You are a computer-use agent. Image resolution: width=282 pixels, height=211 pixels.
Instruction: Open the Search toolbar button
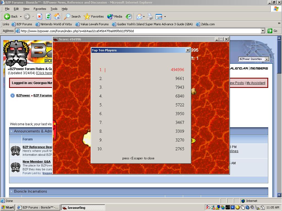pyautogui.click(x=72, y=16)
